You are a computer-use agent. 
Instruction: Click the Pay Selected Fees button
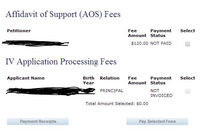[157, 121]
